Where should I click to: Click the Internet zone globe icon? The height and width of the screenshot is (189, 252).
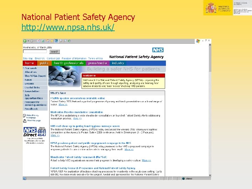pos(183,178)
